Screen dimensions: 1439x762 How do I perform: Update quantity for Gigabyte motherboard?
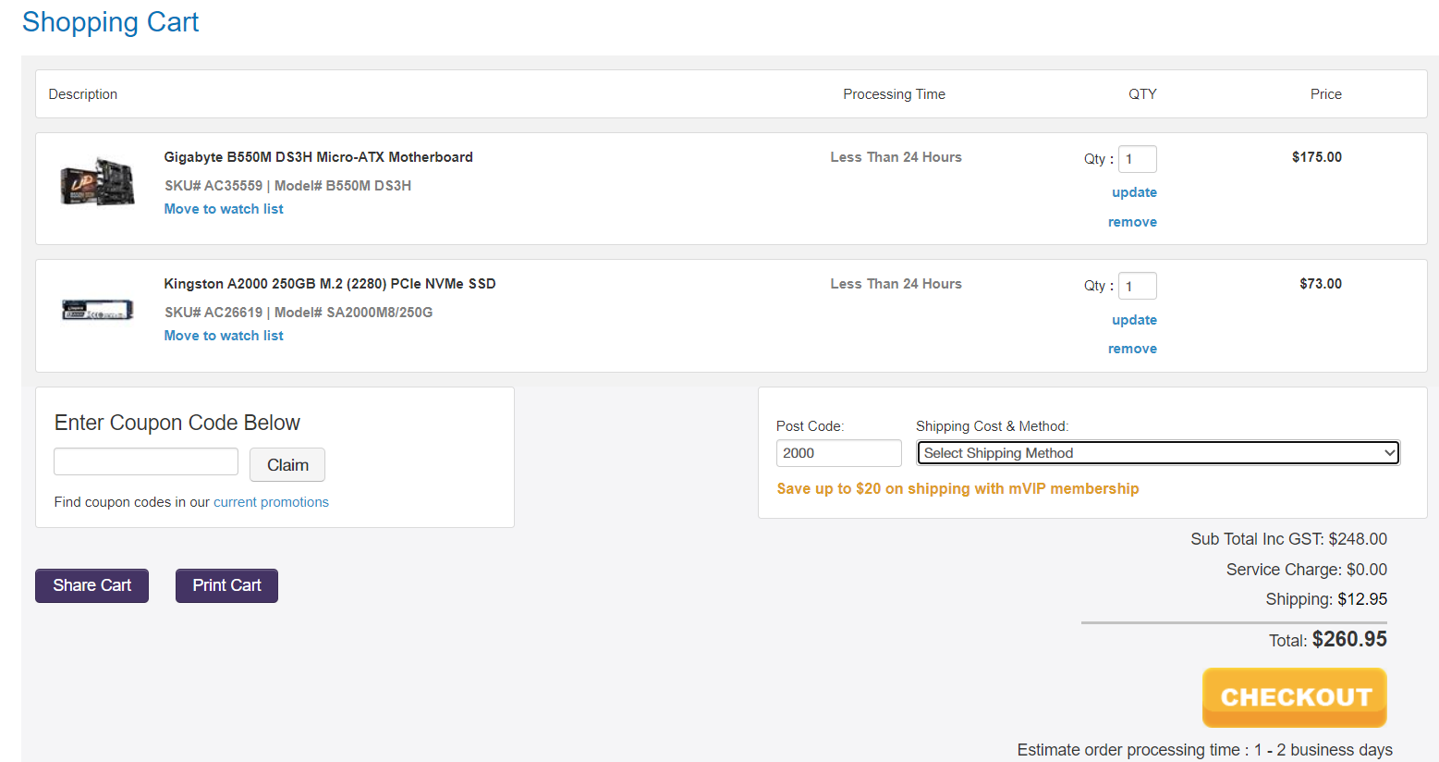(1134, 192)
